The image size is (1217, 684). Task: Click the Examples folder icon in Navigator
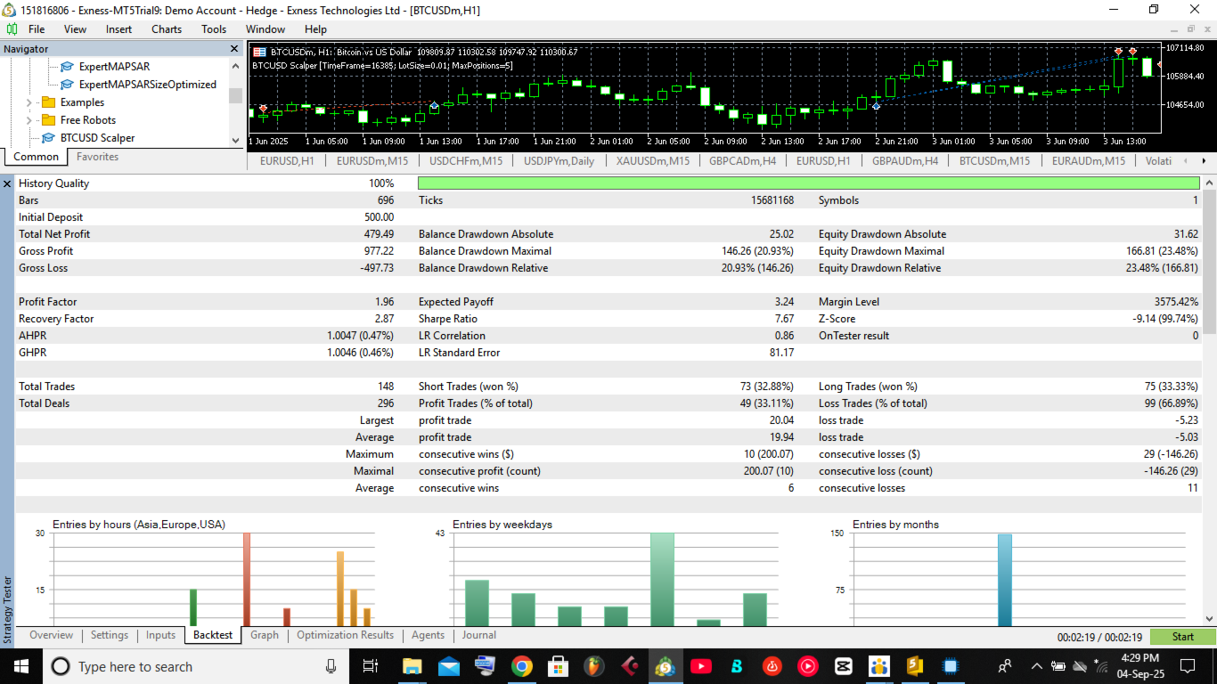[x=48, y=102]
